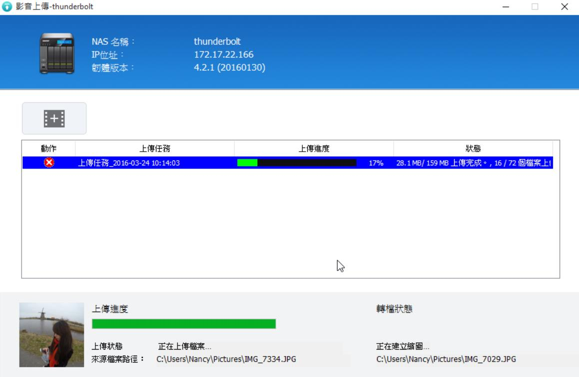The height and width of the screenshot is (377, 579).
Task: Click the 上傳進度 column header
Action: click(314, 149)
